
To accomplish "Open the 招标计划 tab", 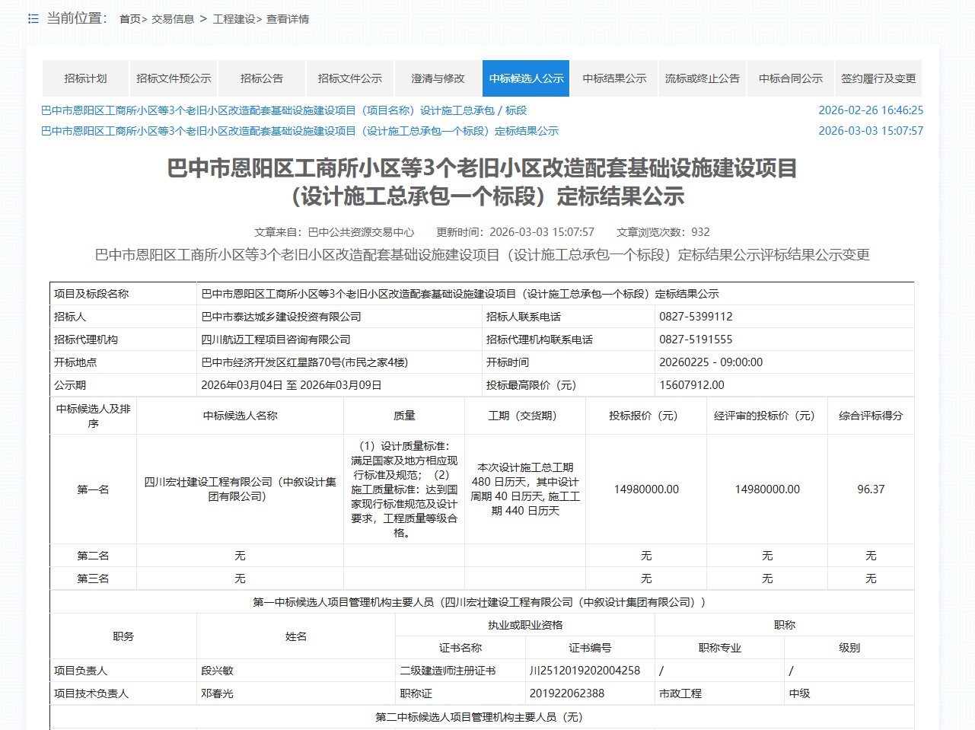I will point(85,78).
